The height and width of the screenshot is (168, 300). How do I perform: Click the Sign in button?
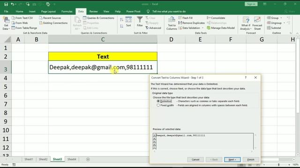(251, 4)
